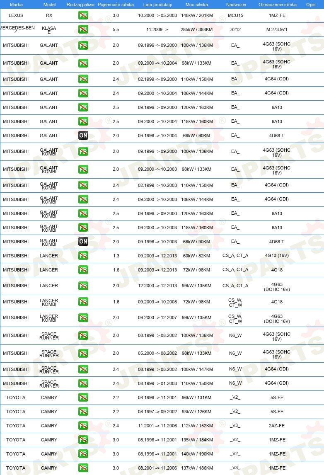Click the Moc silnika column header
The image size is (324, 475).
pyautogui.click(x=196, y=5)
